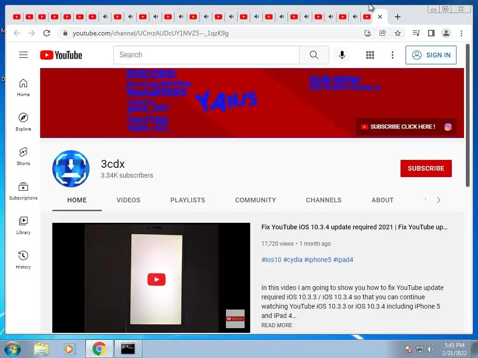
Task: Open the Chrome profile avatar
Action: (446, 33)
